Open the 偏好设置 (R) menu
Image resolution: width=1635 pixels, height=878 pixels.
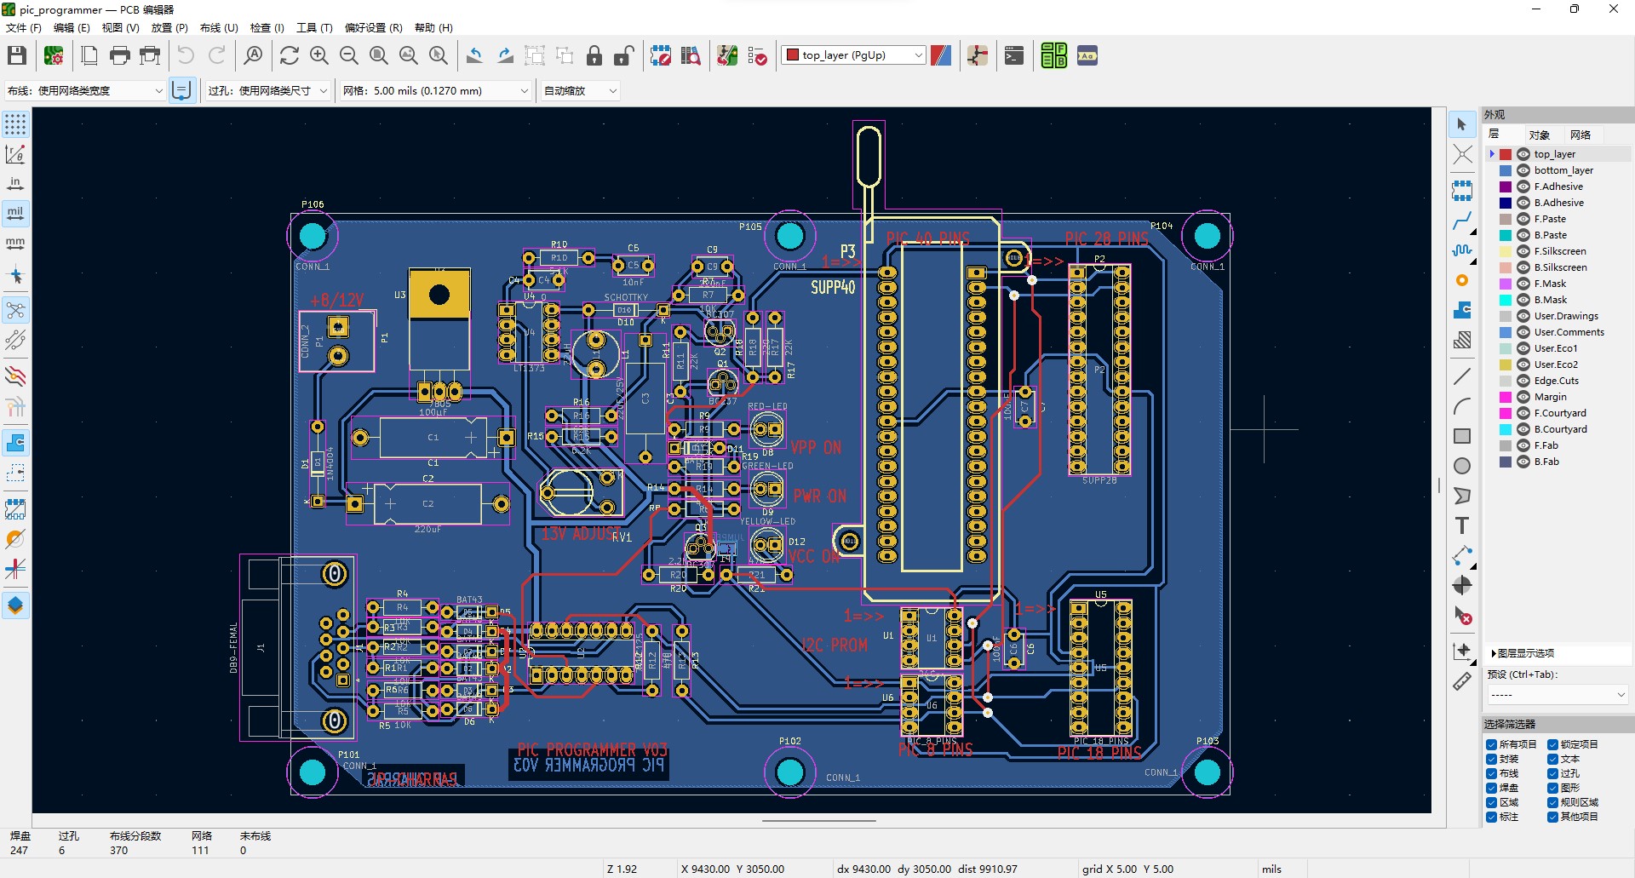pyautogui.click(x=373, y=27)
